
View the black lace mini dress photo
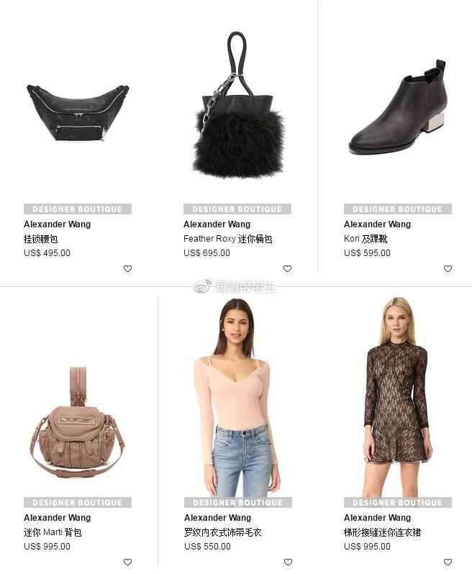click(x=397, y=397)
